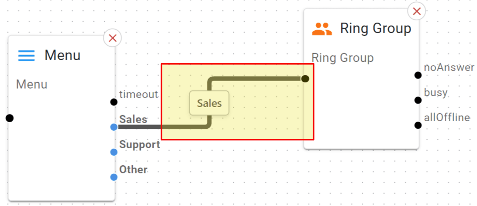Click the Menu node hamburger icon

tap(27, 56)
